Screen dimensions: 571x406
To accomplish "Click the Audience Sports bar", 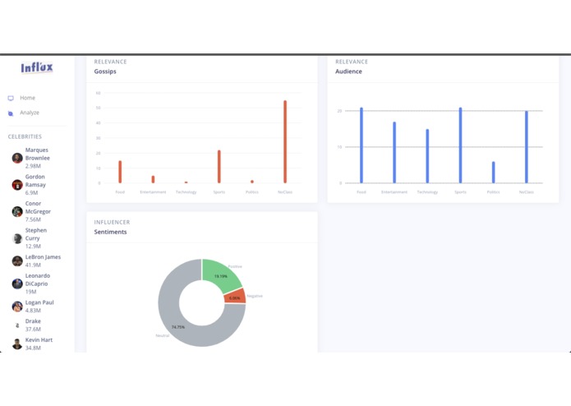I will pyautogui.click(x=460, y=145).
